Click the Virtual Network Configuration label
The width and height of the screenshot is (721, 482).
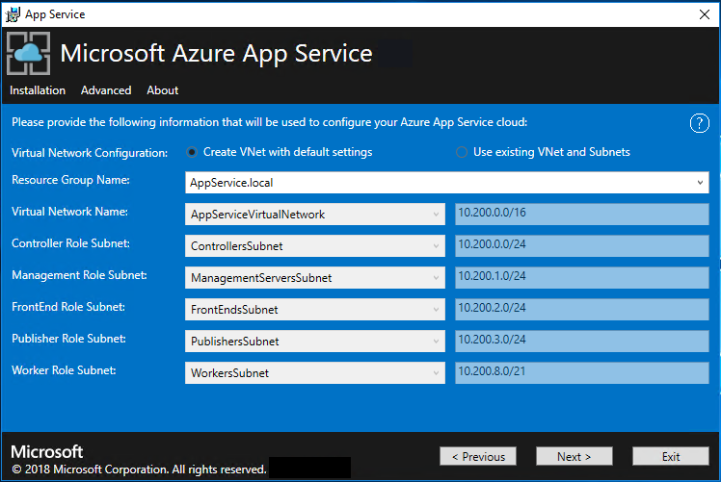pyautogui.click(x=90, y=153)
